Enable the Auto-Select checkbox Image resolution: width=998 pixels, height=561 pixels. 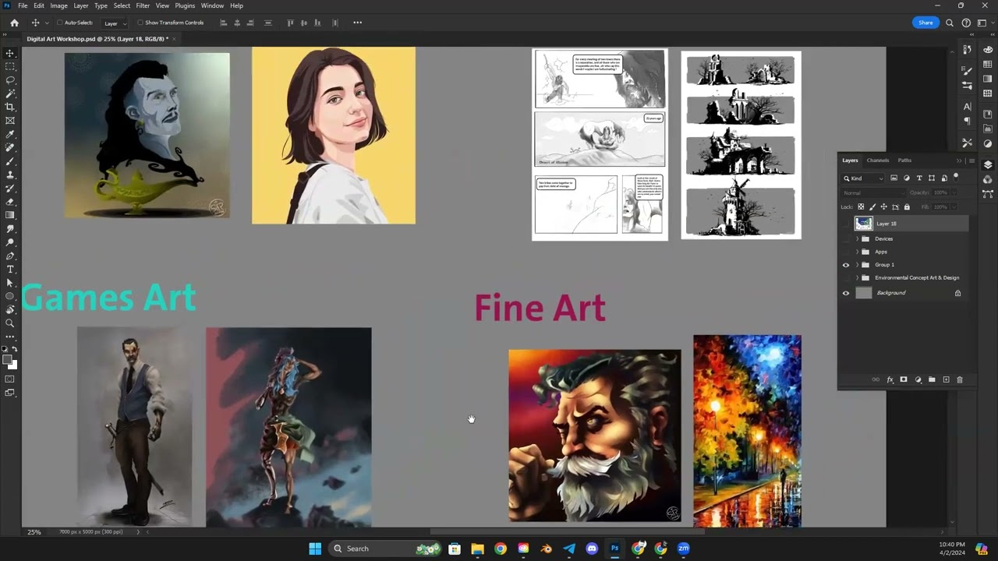coord(60,23)
